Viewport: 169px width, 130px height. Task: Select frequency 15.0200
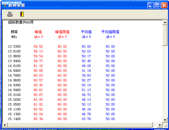(14, 100)
